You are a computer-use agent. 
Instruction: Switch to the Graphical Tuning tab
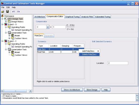click(72, 17)
